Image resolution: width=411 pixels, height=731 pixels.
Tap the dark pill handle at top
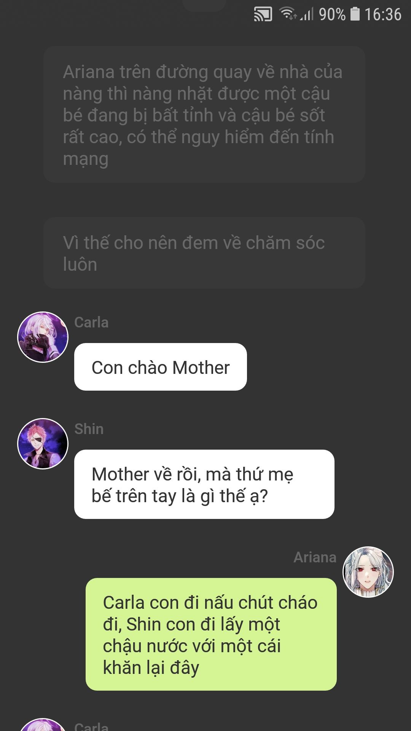coord(204,5)
